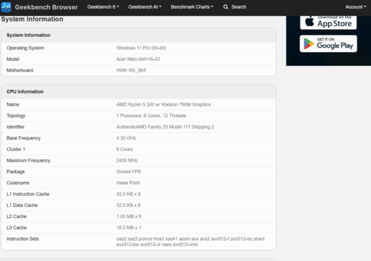Click the Windows 11 Pro operating system value
Viewport: 371px width, 261px height.
click(x=141, y=48)
